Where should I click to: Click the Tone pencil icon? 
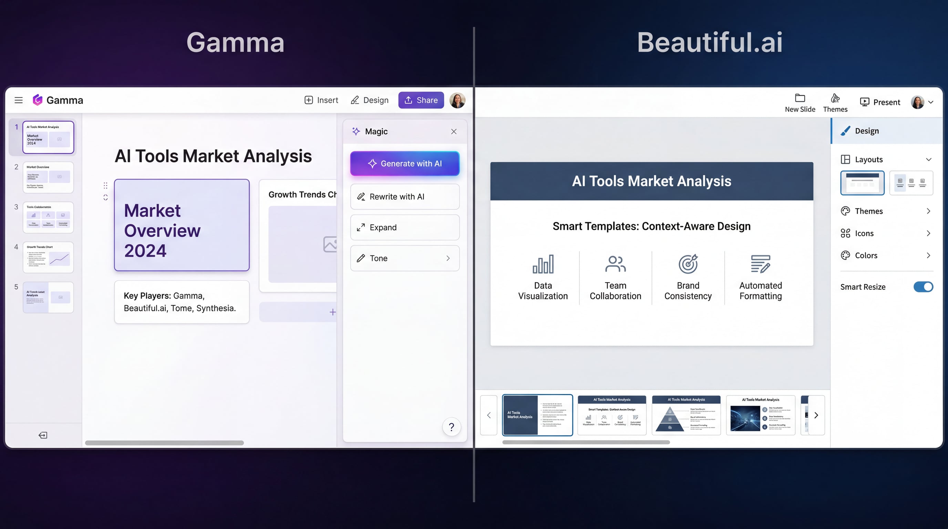pyautogui.click(x=361, y=258)
